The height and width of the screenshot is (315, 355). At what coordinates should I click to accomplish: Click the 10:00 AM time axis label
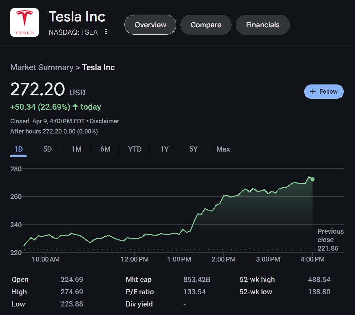tap(46, 259)
